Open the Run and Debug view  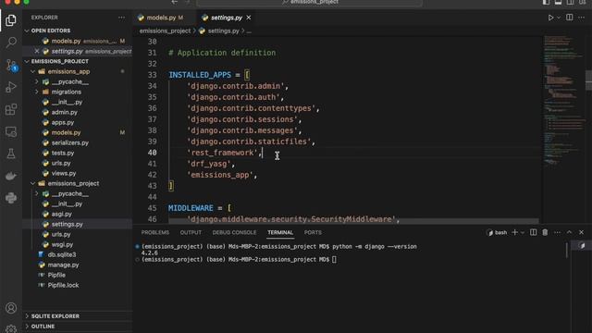pyautogui.click(x=11, y=87)
